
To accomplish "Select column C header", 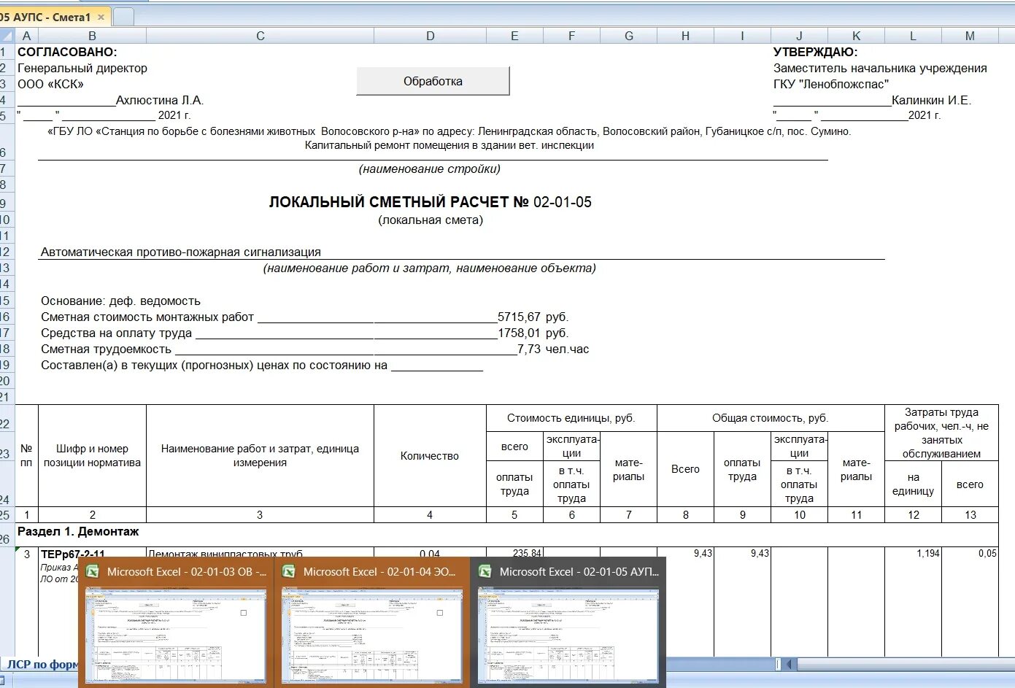I will 260,36.
